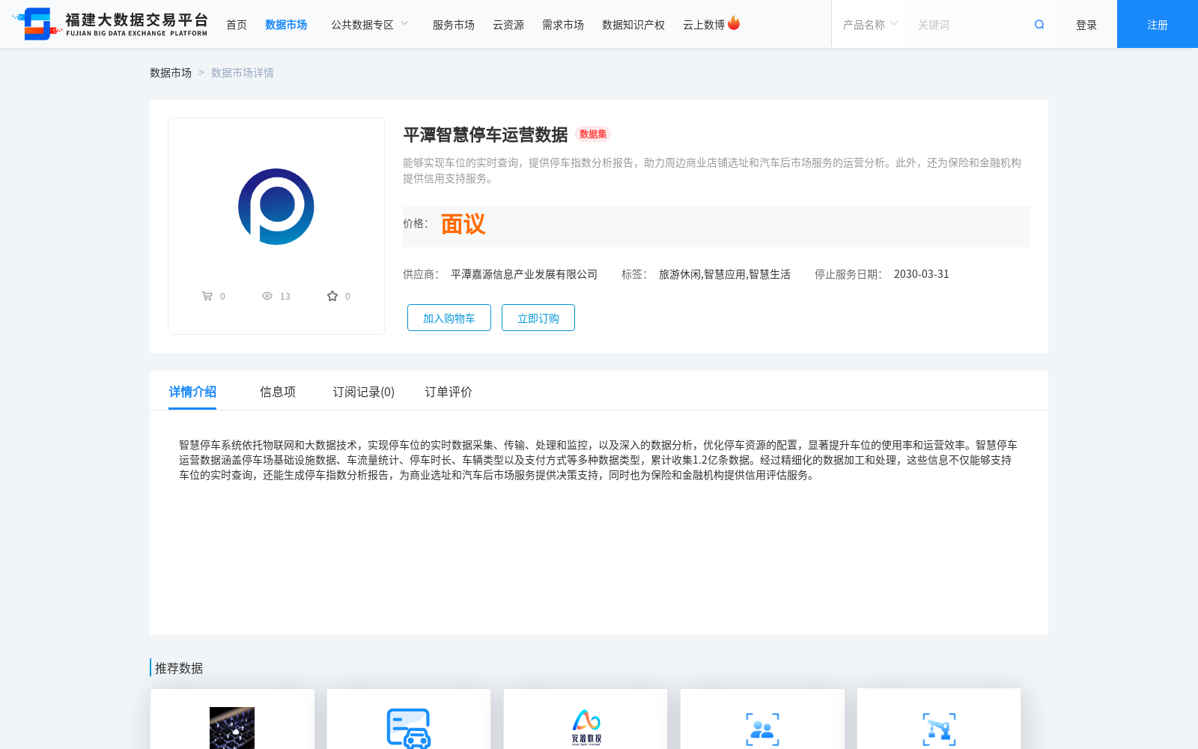Switch to the 订单评价 tab
Viewport: 1198px width, 749px height.
(449, 392)
